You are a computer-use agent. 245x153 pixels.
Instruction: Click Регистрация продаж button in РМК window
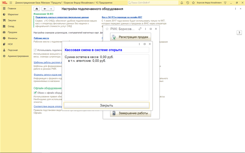click(131, 37)
